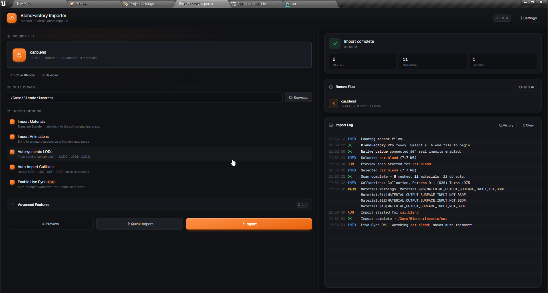Image resolution: width=548 pixels, height=293 pixels.
Task: Click the car.blend source file orange icon
Action: (19, 55)
